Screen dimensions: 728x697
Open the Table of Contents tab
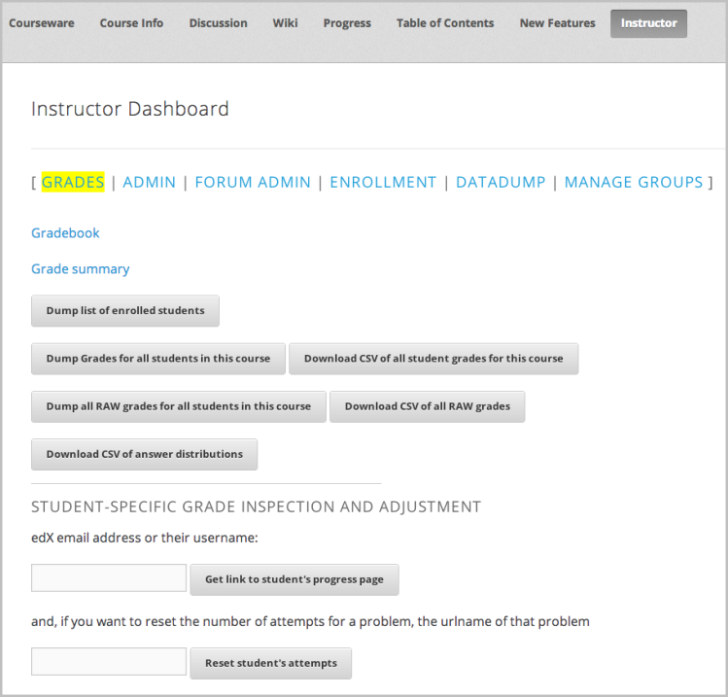click(x=445, y=23)
